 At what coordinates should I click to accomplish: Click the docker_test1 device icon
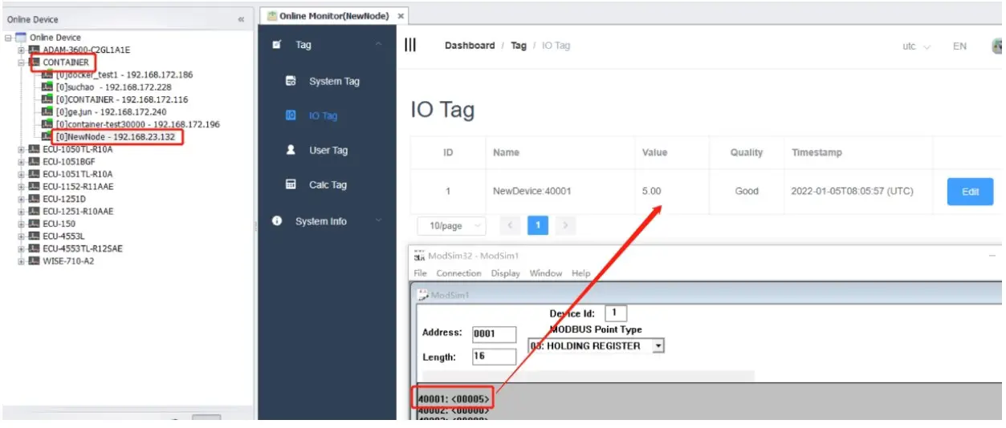47,75
